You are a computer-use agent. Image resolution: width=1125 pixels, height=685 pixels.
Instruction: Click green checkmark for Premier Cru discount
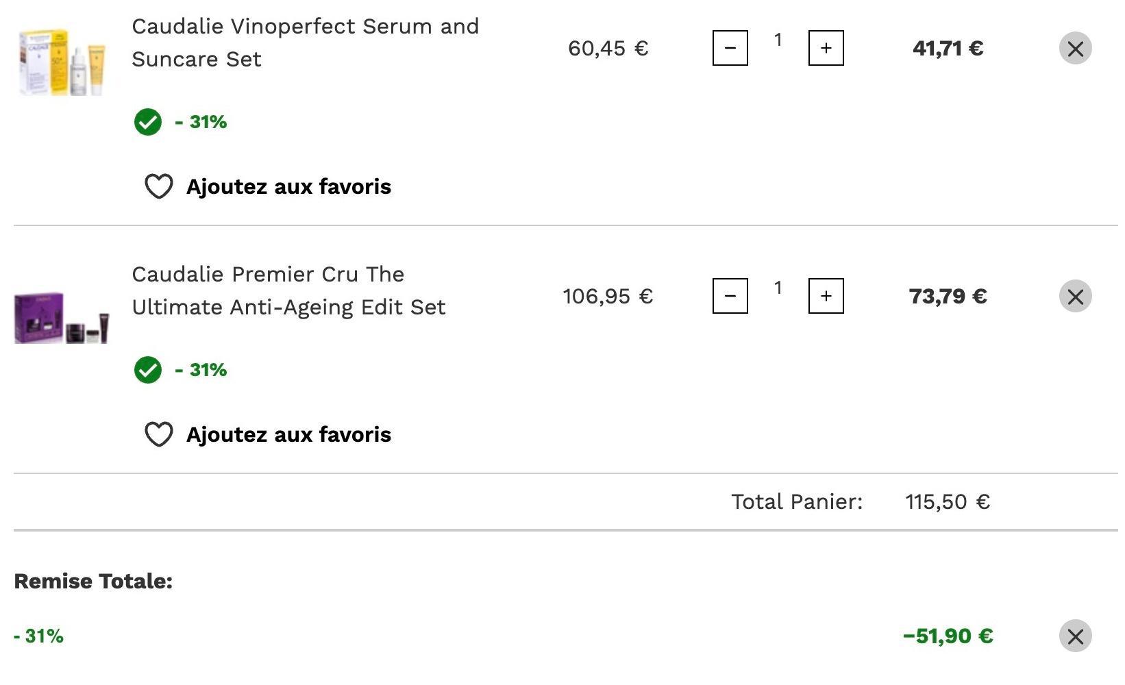[148, 370]
